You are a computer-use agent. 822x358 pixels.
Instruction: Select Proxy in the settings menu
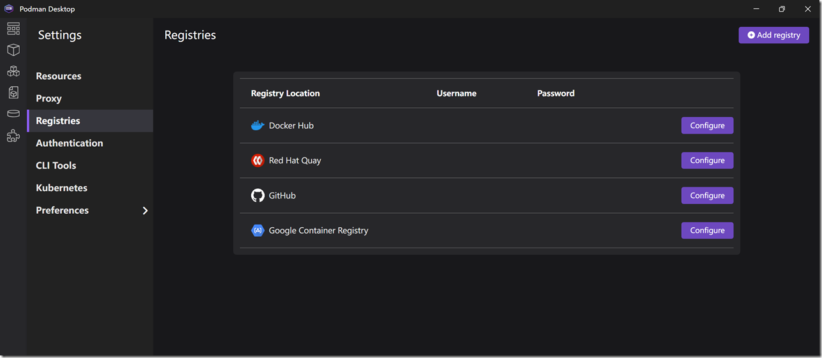48,98
